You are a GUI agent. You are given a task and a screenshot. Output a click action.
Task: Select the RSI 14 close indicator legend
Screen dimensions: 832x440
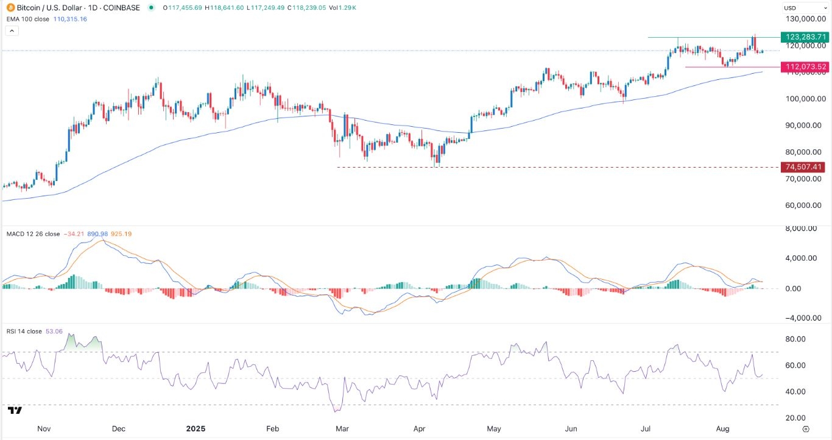pos(24,332)
